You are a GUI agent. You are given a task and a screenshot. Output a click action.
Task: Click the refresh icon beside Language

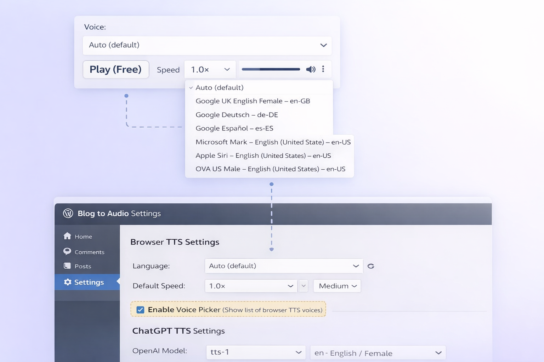(x=371, y=266)
